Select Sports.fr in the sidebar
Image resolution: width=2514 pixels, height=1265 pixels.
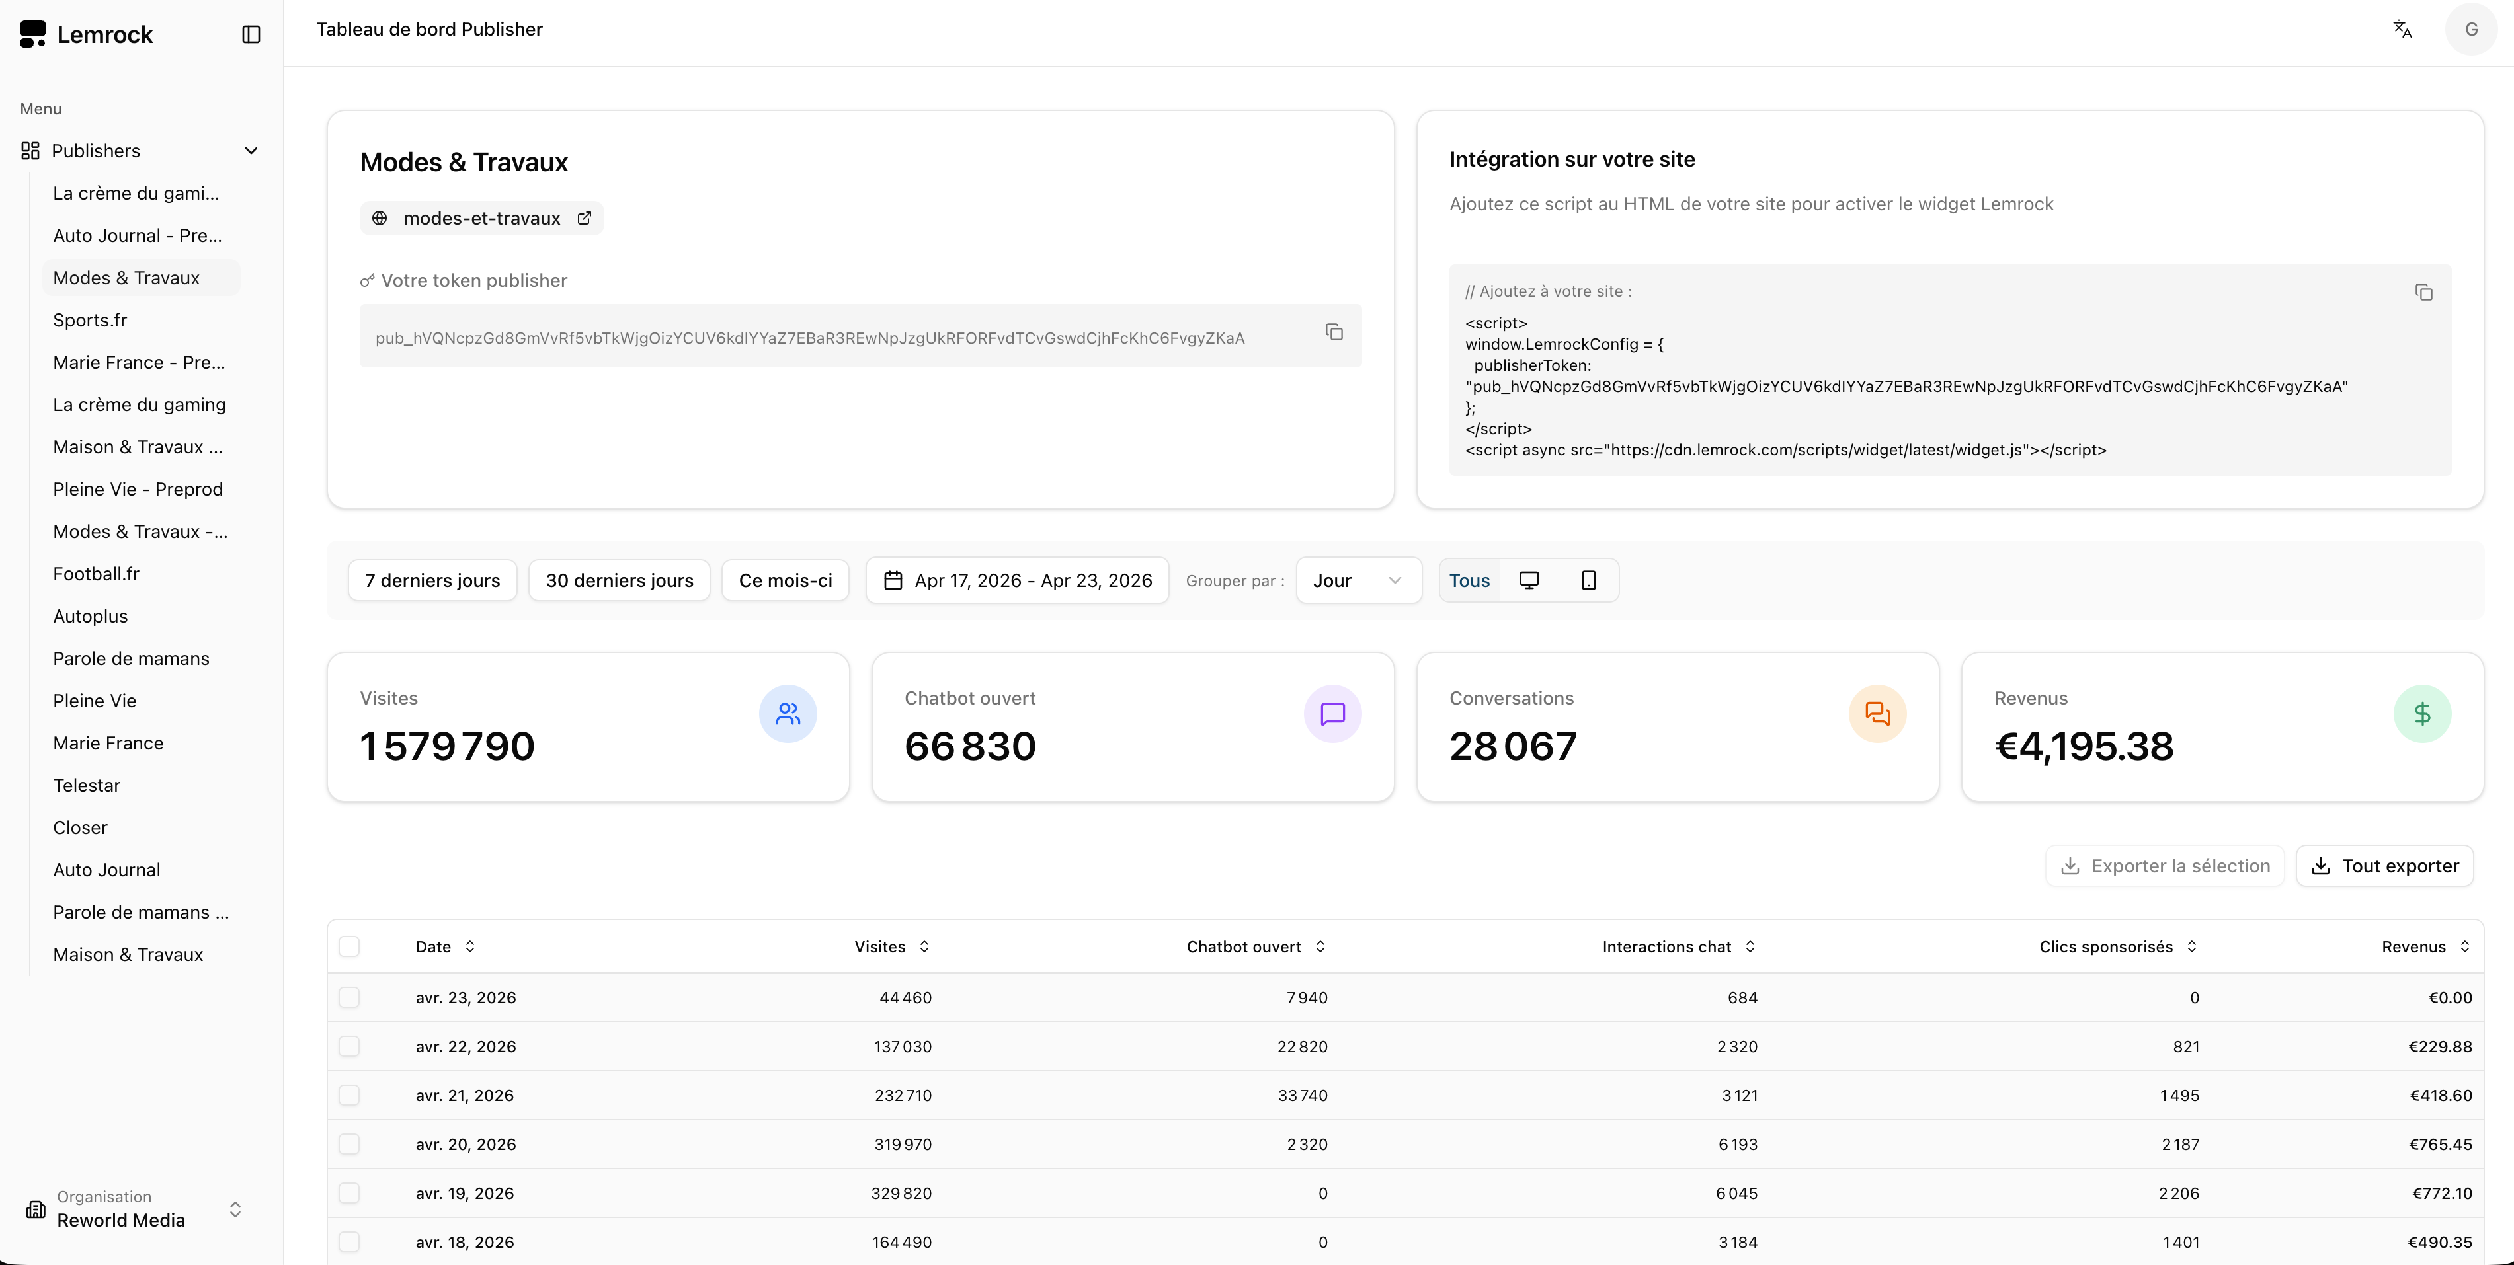90,320
